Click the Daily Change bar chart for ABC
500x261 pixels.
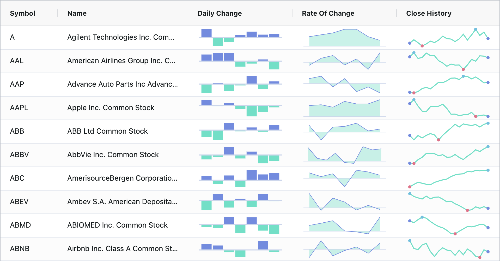(240, 179)
